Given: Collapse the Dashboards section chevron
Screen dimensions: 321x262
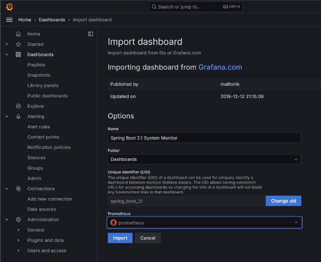Looking at the screenshot, I should click(x=7, y=54).
